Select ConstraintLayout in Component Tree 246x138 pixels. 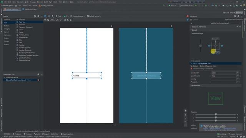tap(12, 77)
